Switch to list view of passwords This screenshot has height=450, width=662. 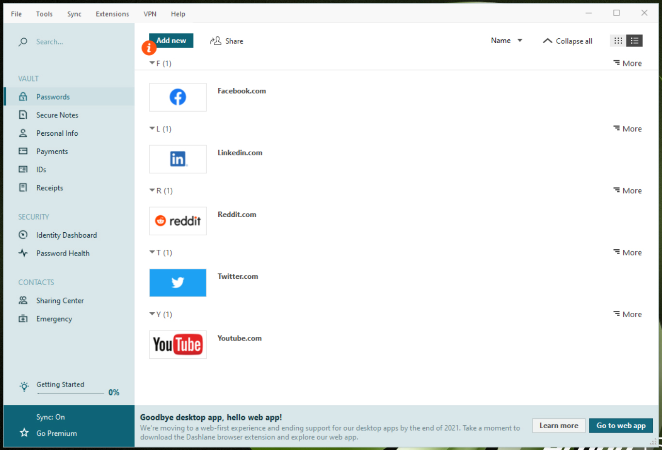pos(634,41)
